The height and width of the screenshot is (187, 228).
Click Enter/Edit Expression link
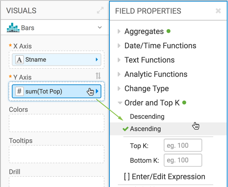[x=164, y=177]
